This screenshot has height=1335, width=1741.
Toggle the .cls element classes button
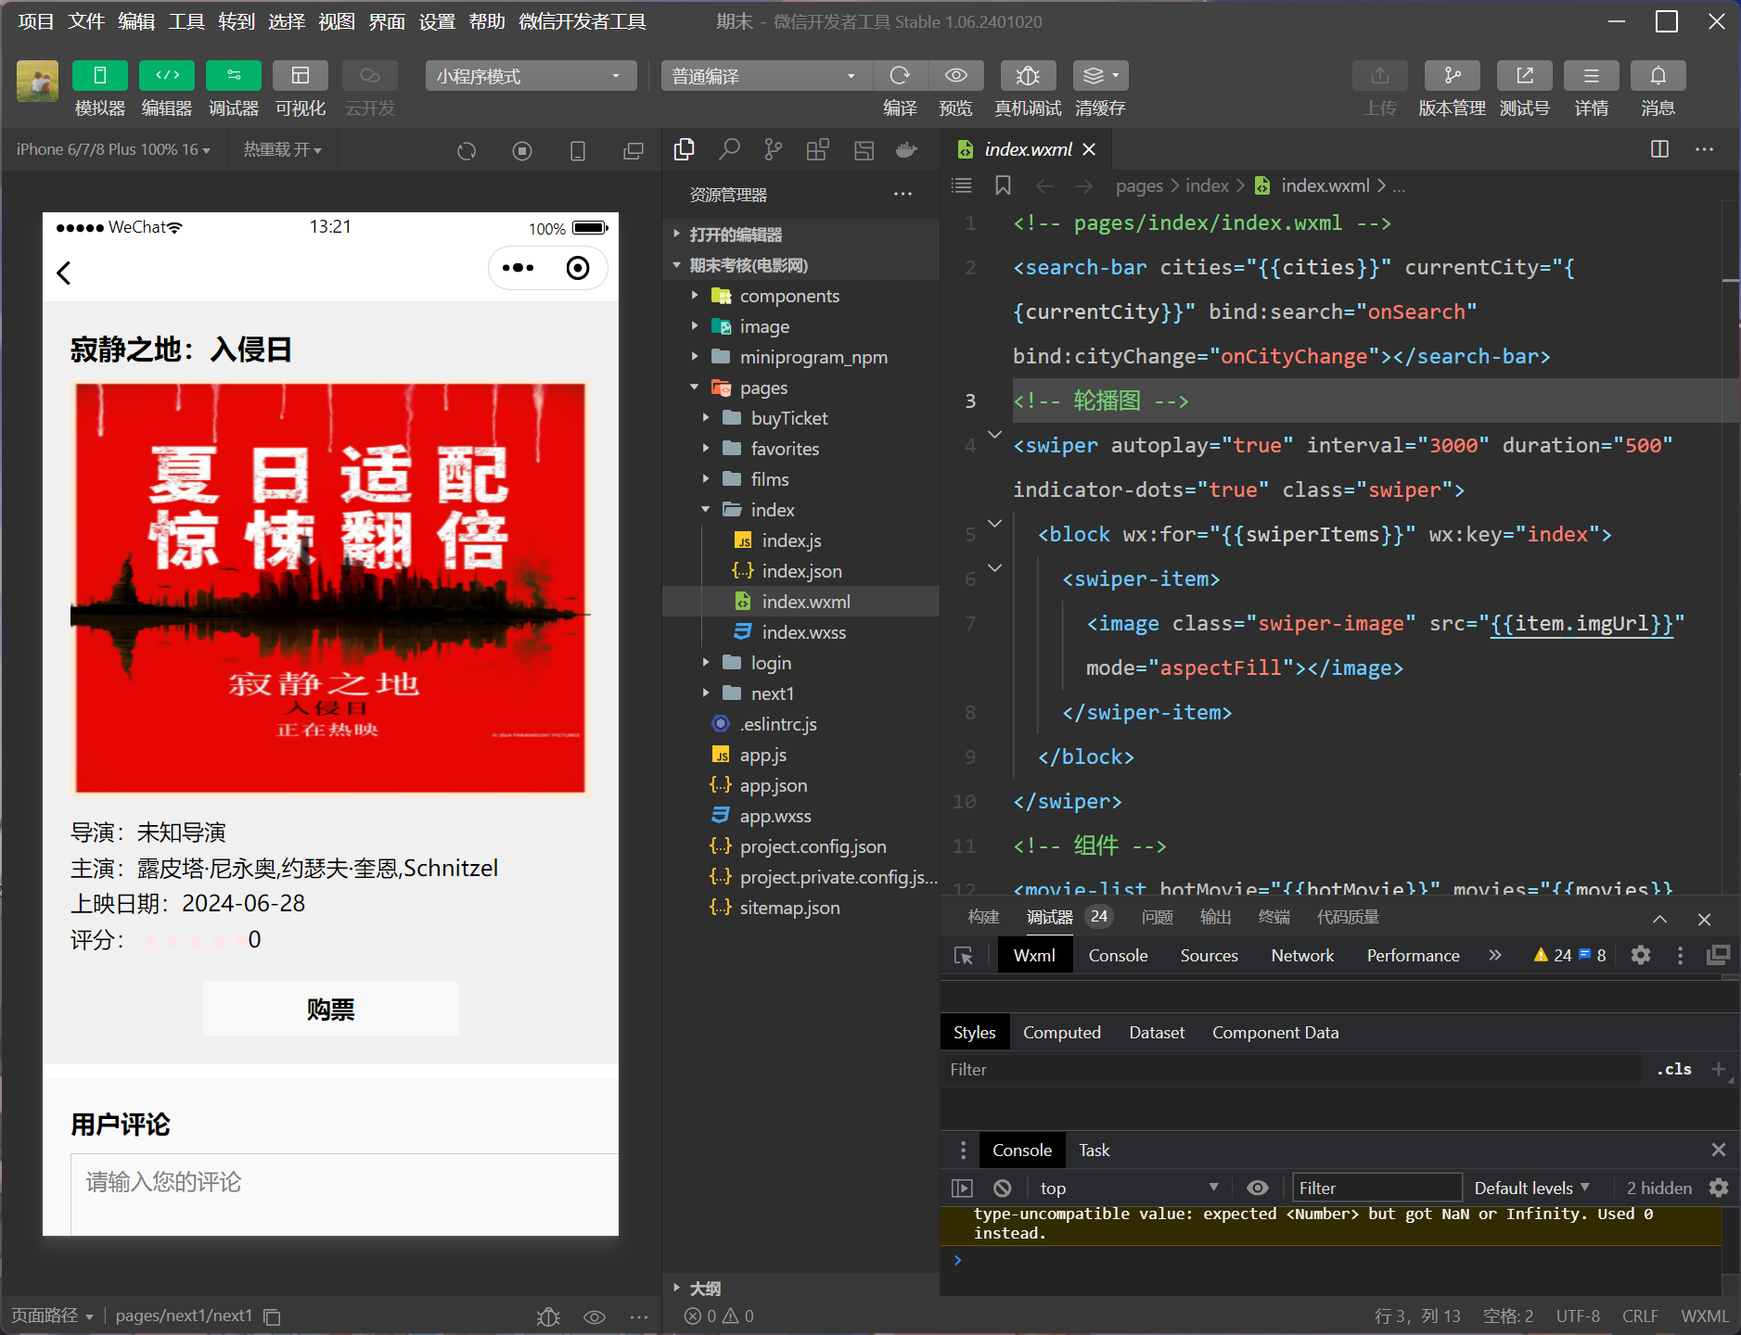(x=1674, y=1069)
